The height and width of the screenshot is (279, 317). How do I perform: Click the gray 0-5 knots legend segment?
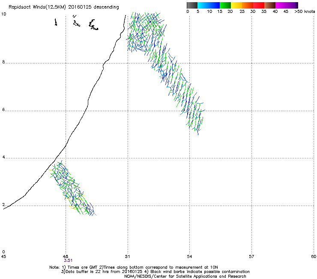point(192,5)
